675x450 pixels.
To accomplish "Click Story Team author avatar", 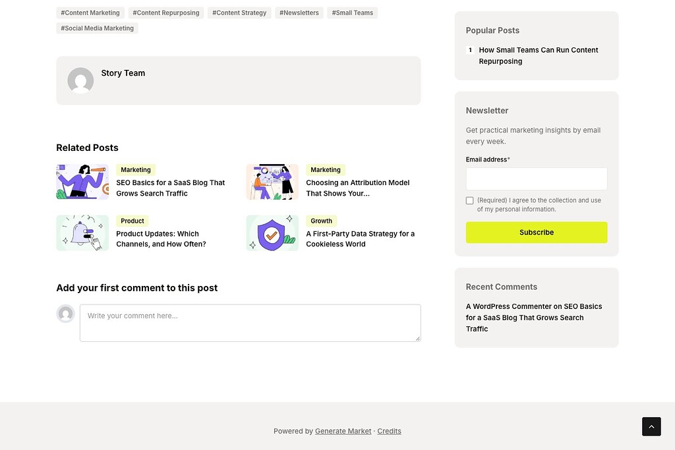I will click(80, 80).
